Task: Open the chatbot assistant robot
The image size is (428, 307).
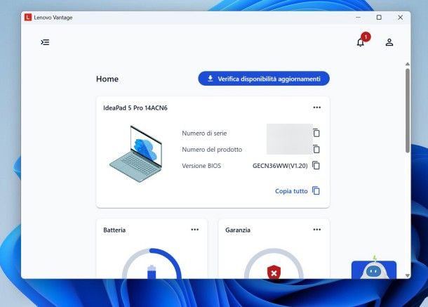Action: tap(374, 268)
